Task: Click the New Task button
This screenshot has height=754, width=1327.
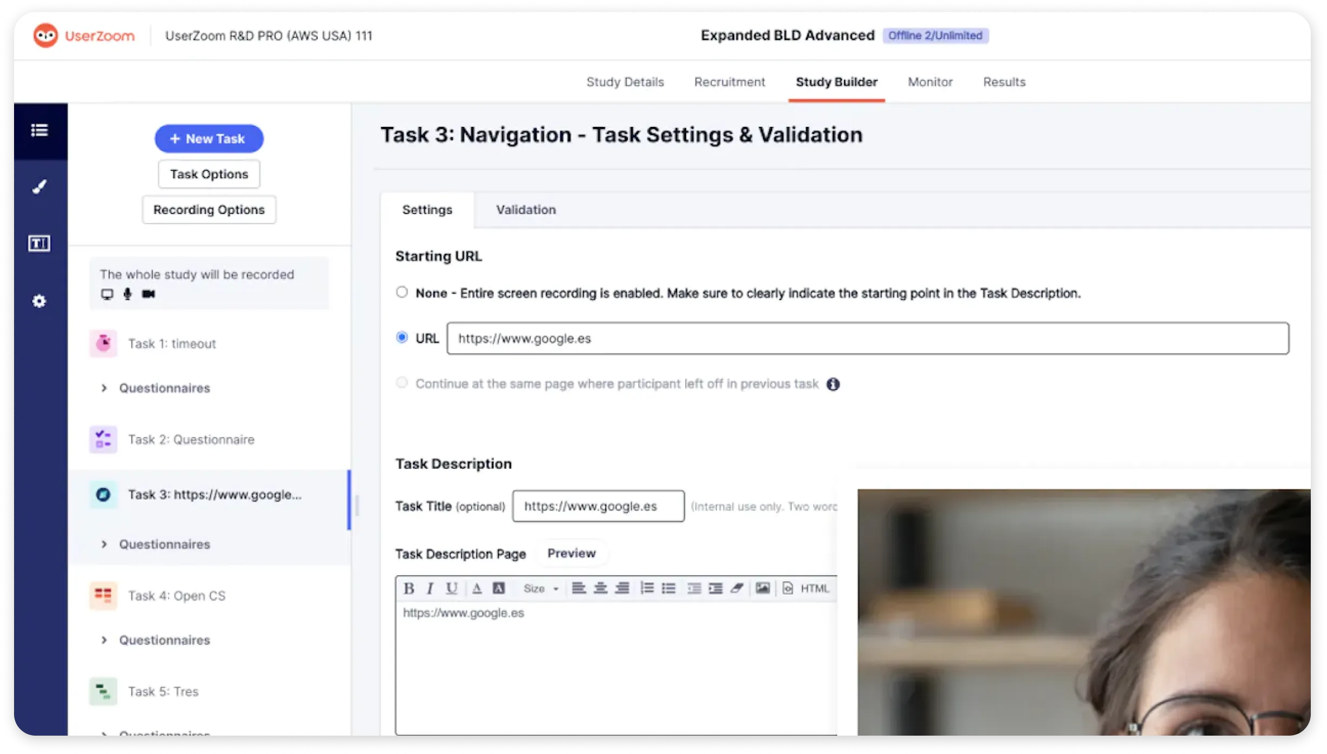Action: coord(209,139)
